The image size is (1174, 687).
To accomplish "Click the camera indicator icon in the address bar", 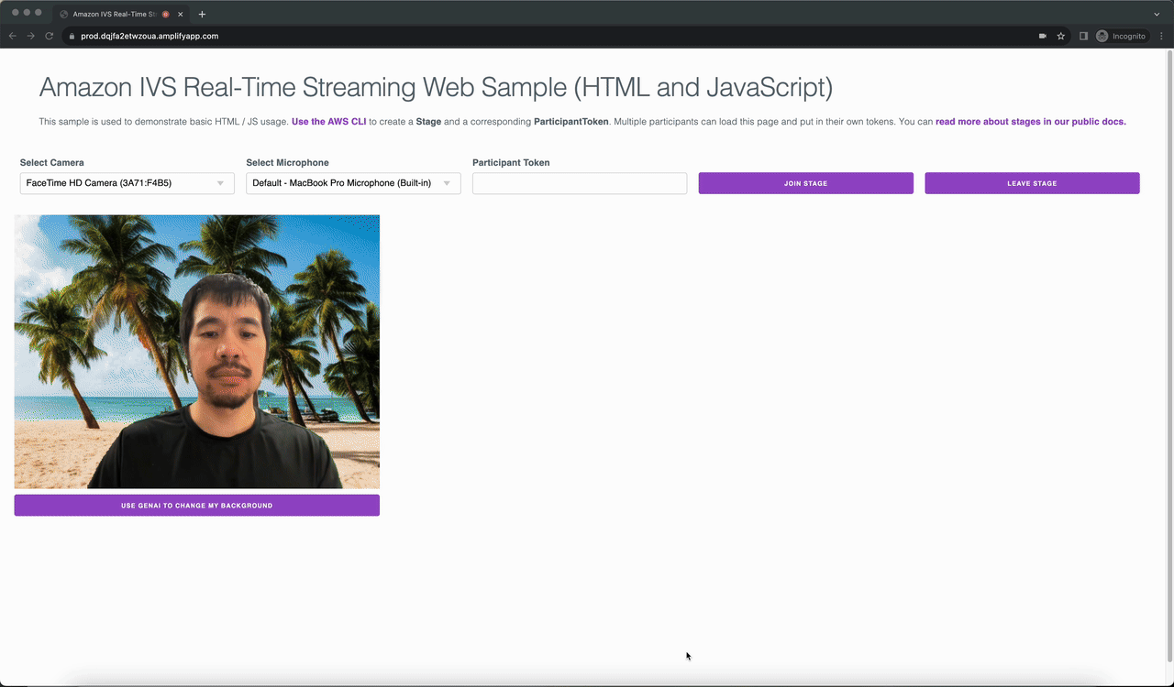I will 1043,36.
